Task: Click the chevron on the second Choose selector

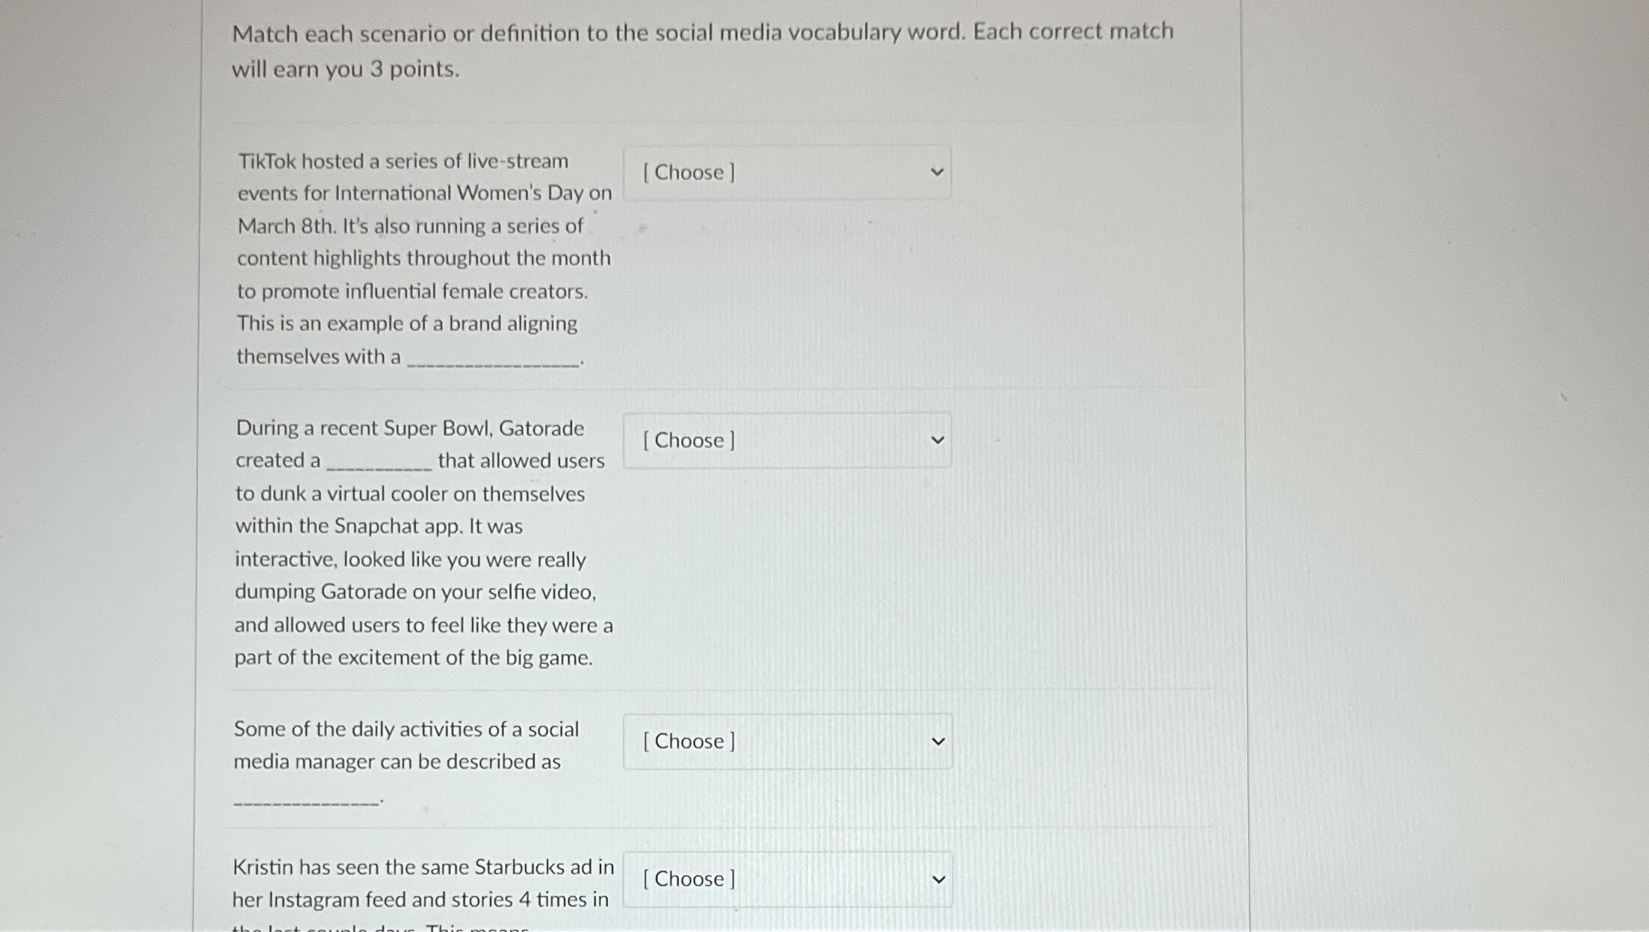Action: click(x=939, y=439)
